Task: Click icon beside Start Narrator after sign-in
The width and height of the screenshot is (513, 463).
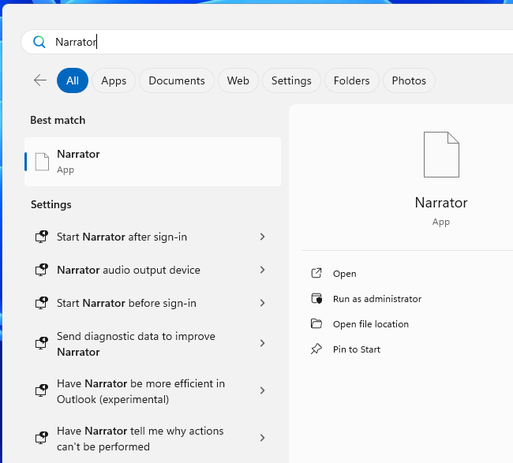Action: point(42,237)
